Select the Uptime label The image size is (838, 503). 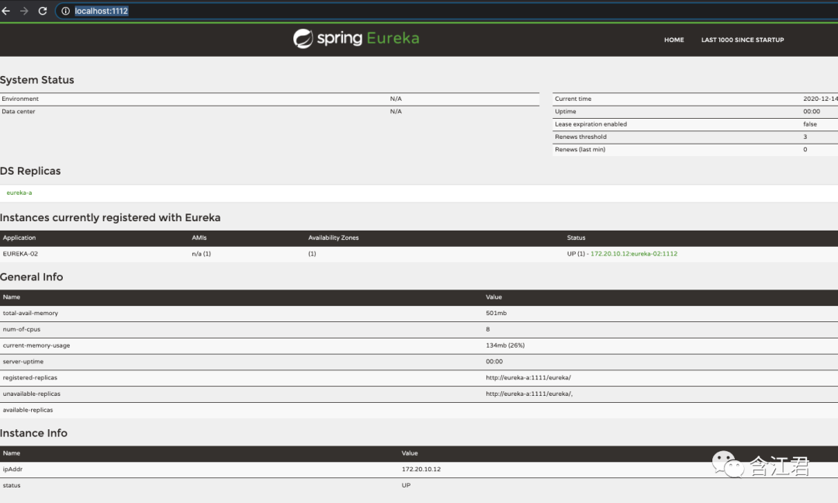566,112
